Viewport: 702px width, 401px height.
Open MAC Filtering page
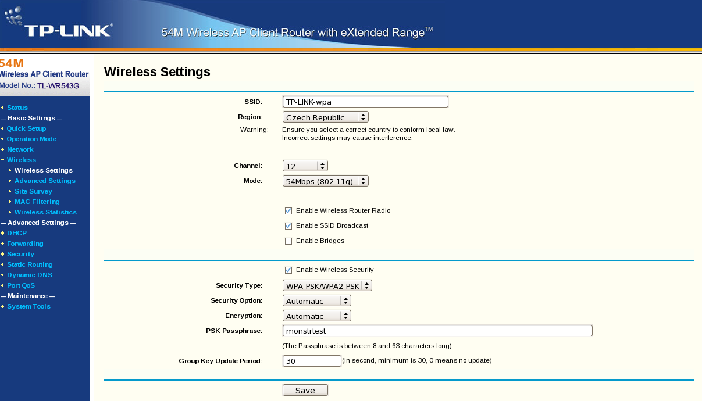click(x=37, y=202)
